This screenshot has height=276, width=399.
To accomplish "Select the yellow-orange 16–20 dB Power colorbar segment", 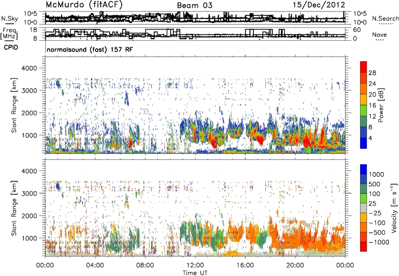I will coord(364,99).
